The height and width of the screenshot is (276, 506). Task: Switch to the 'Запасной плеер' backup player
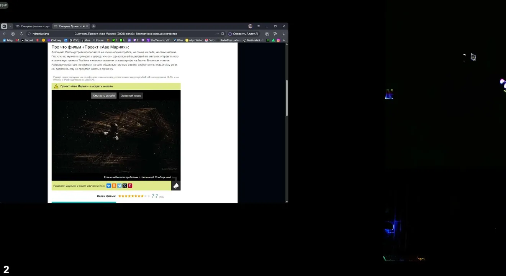tap(131, 95)
